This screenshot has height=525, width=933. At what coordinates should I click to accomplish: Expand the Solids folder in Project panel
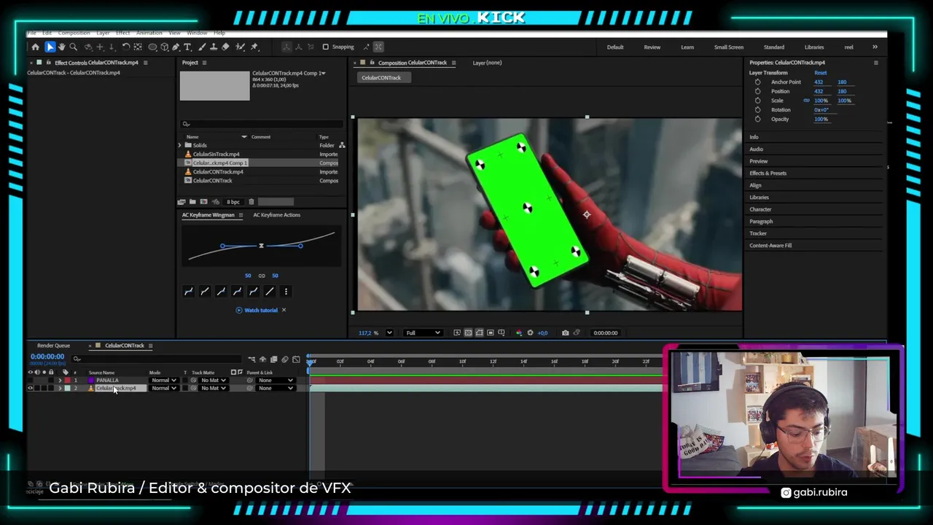pos(180,145)
